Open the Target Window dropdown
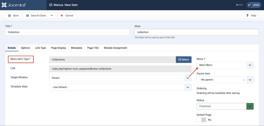The height and width of the screenshot is (126, 264). click(x=120, y=78)
